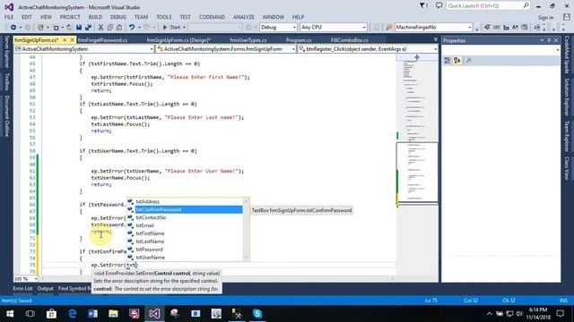Toggle auto hide pin on Properties panel

click(x=549, y=40)
